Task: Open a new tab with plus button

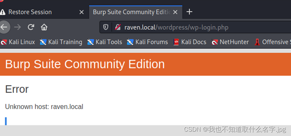Action: point(189,12)
